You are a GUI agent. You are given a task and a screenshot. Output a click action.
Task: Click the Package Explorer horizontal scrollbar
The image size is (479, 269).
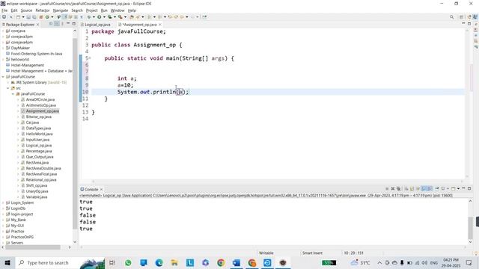pyautogui.click(x=33, y=247)
